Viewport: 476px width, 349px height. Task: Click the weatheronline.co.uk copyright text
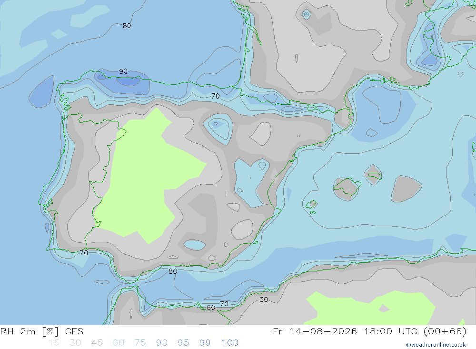pyautogui.click(x=436, y=345)
